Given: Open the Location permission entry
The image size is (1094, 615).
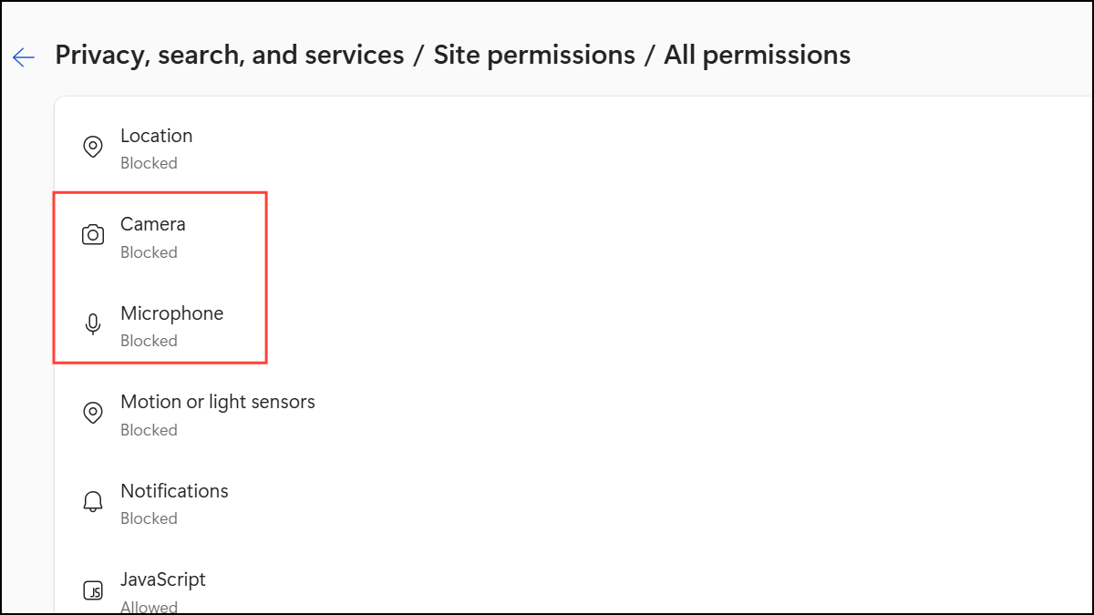Looking at the screenshot, I should [x=573, y=148].
